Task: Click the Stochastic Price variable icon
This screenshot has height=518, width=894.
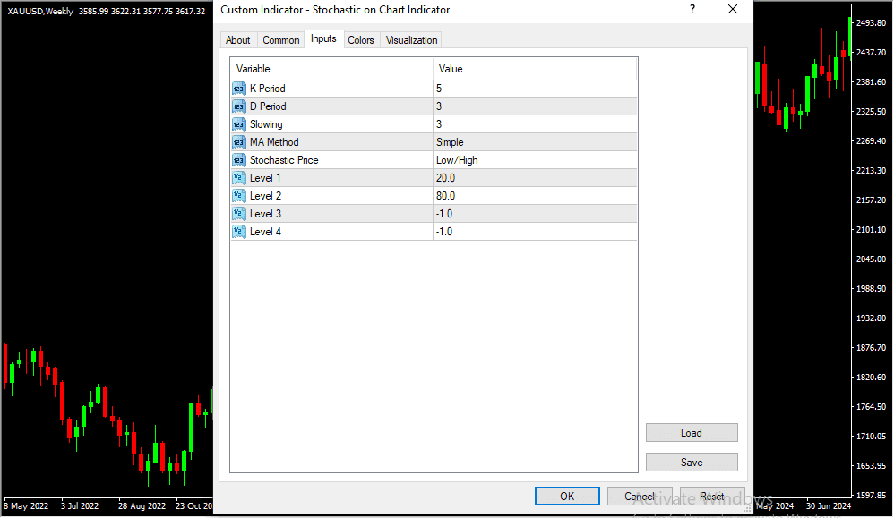Action: point(238,160)
